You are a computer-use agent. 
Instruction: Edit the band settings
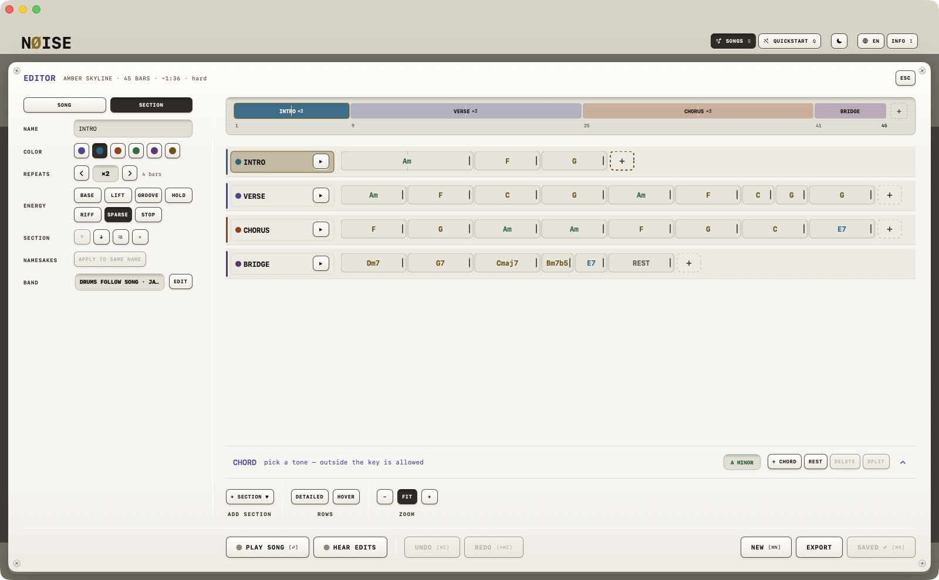(181, 281)
